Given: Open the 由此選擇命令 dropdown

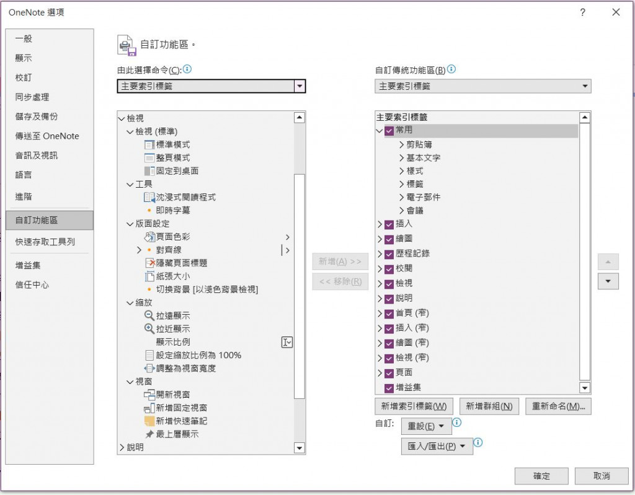Looking at the screenshot, I should [x=300, y=86].
